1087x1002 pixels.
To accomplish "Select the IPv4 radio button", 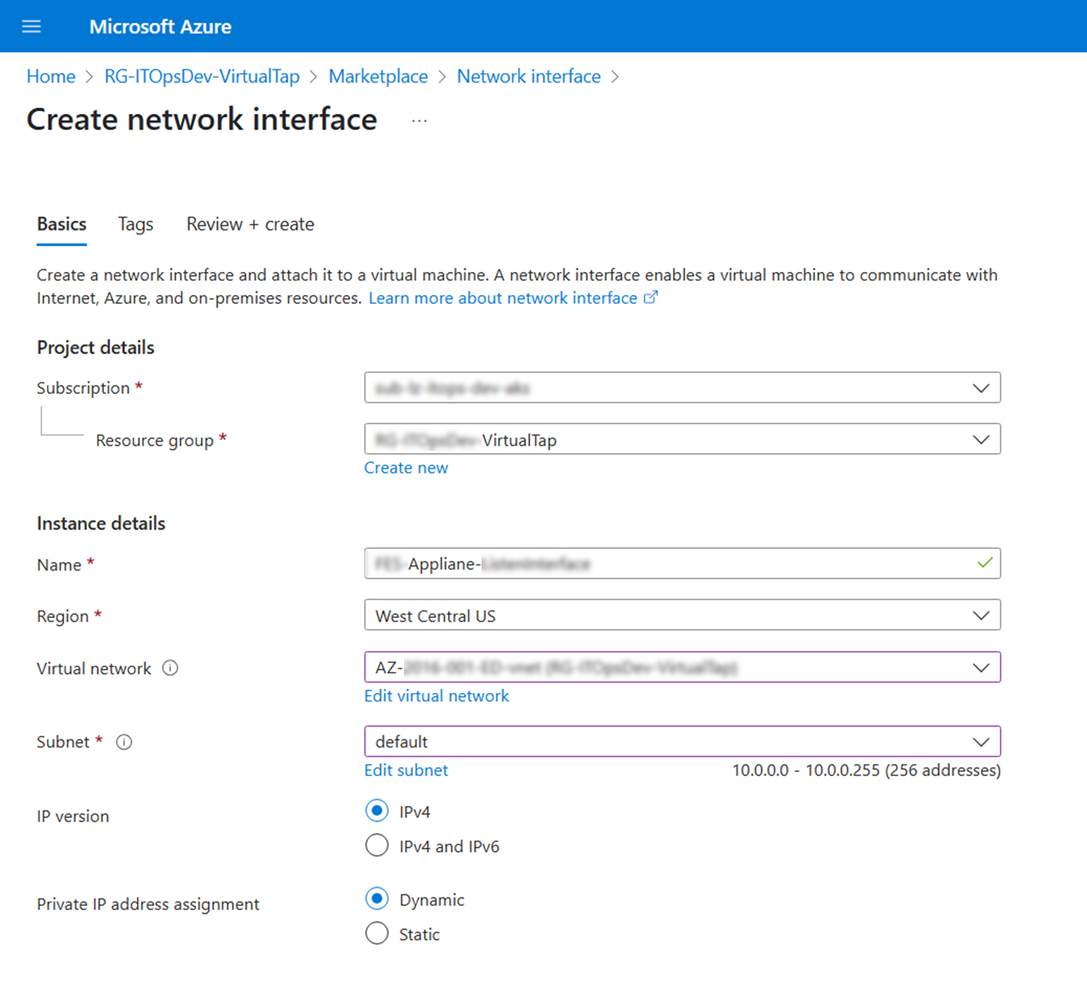I will click(x=377, y=811).
